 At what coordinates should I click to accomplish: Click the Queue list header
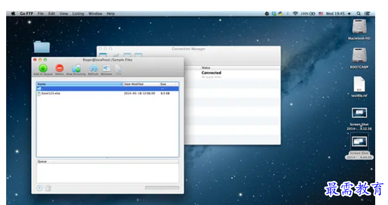[x=108, y=161]
